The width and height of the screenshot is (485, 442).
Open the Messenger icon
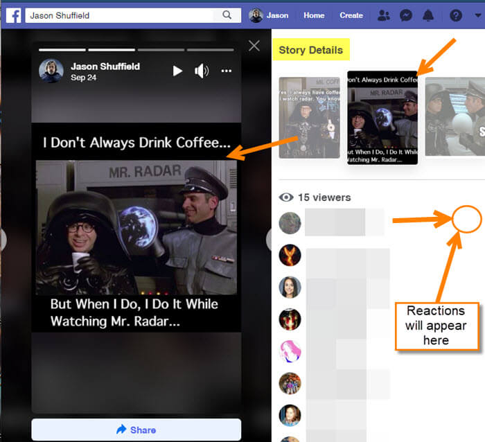coord(406,15)
